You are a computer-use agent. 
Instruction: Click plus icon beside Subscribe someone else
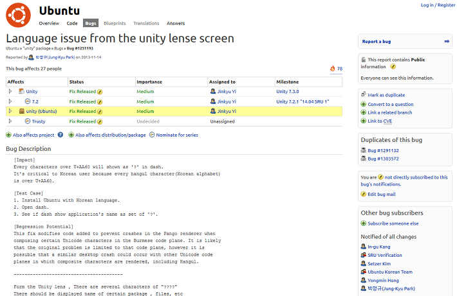coord(364,223)
